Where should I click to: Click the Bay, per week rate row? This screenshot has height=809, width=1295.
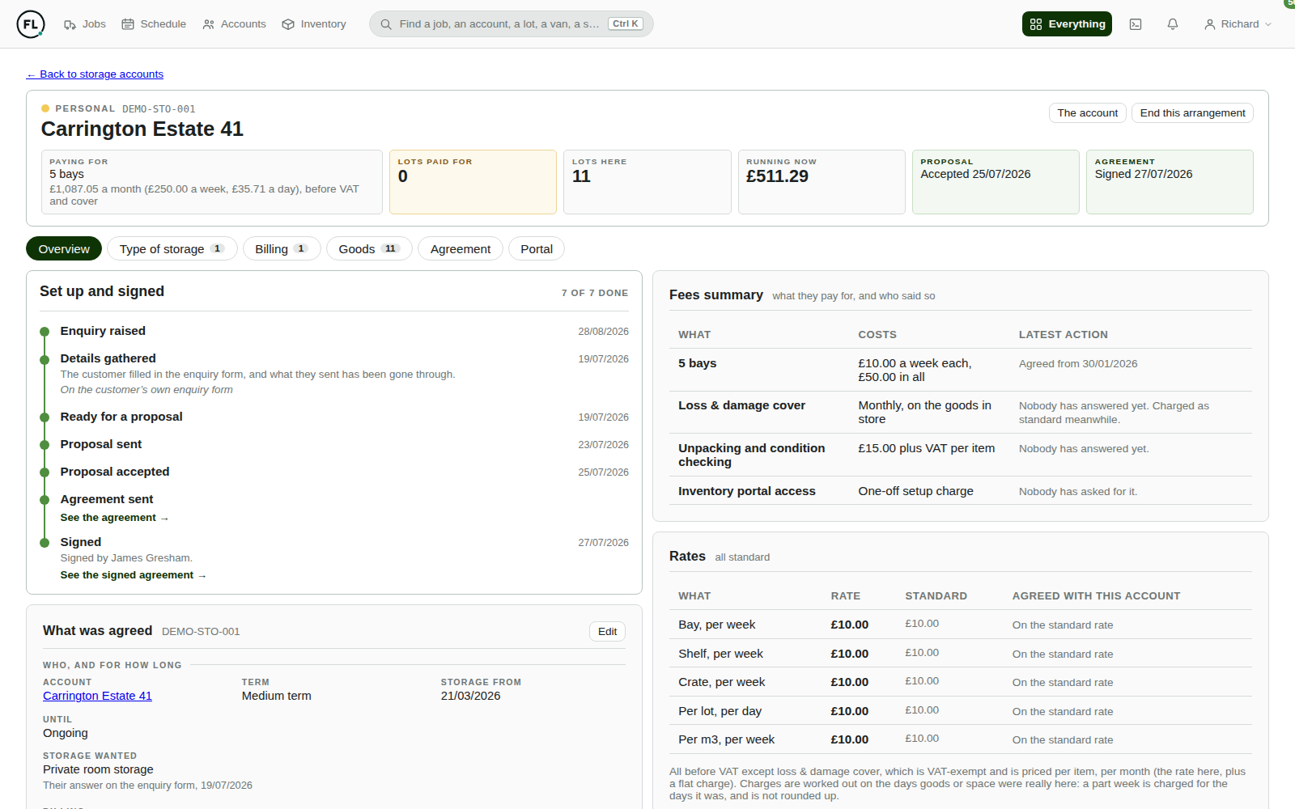(961, 625)
